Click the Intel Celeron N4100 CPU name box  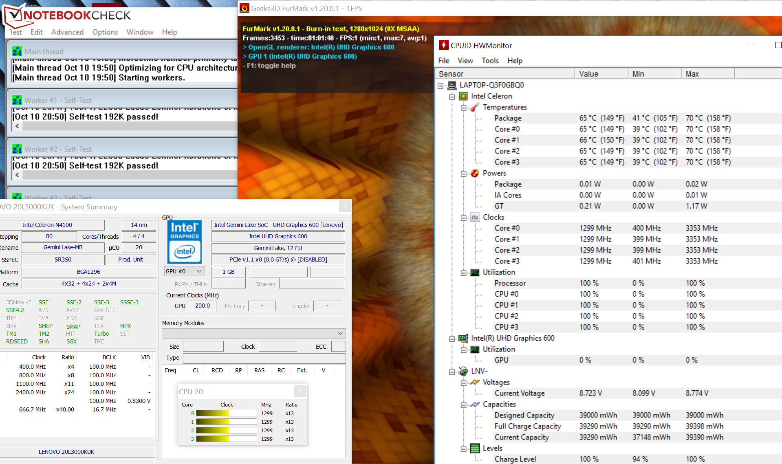[52, 225]
